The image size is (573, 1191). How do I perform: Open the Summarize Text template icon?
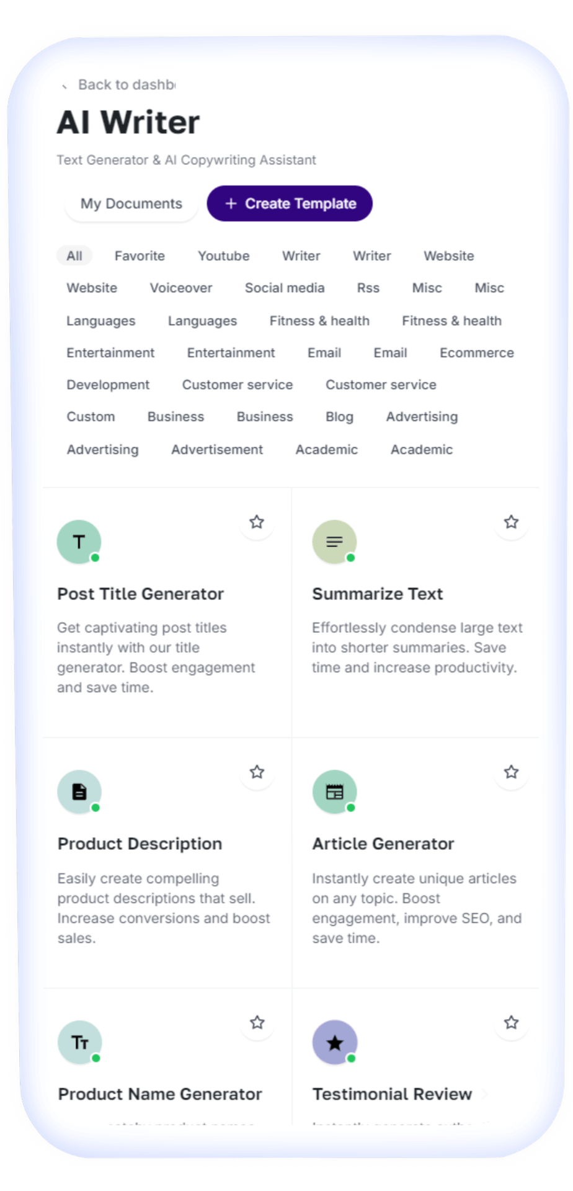click(x=334, y=542)
